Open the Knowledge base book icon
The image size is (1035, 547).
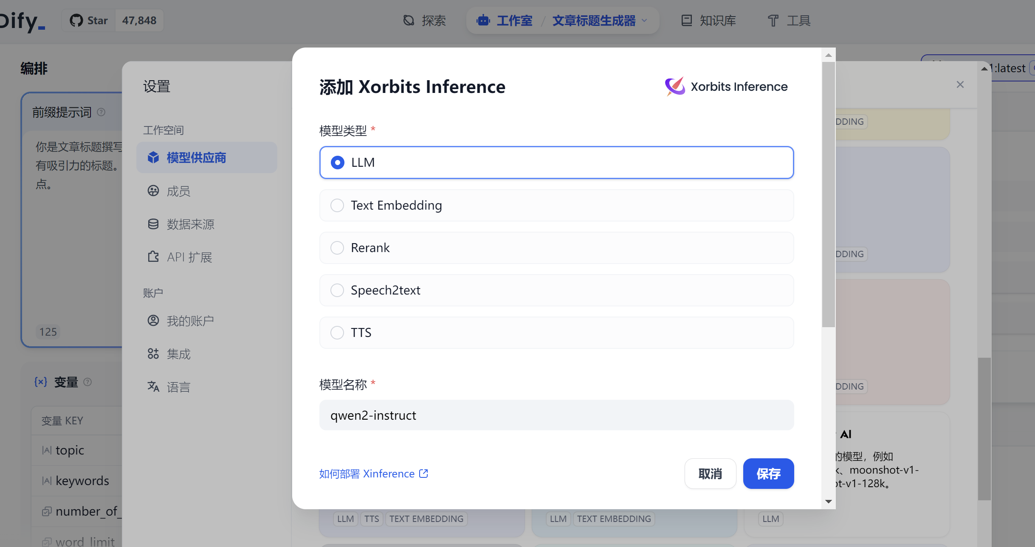pyautogui.click(x=687, y=20)
